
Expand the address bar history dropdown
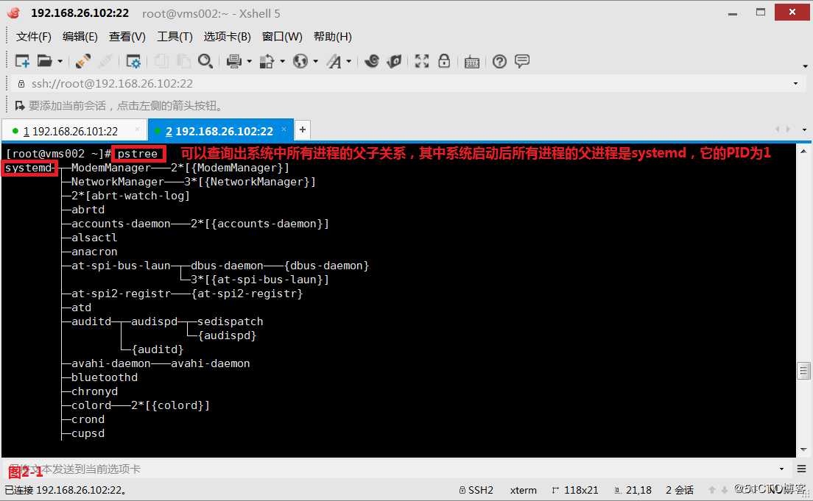click(x=795, y=83)
